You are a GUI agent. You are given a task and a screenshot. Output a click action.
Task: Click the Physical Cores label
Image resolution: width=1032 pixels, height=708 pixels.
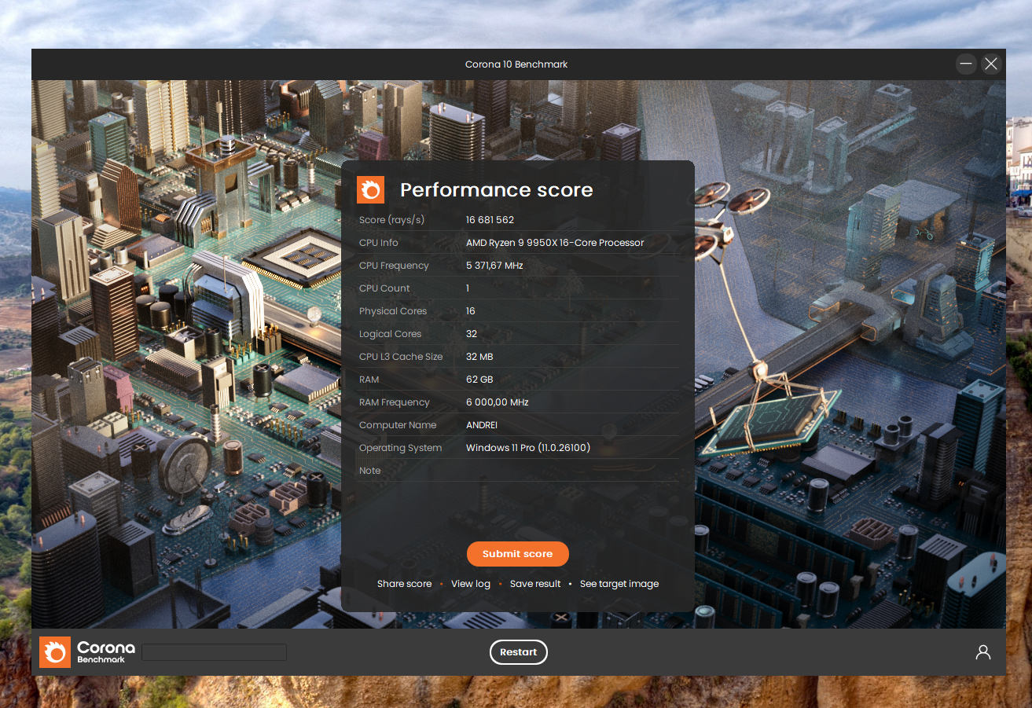(x=393, y=311)
